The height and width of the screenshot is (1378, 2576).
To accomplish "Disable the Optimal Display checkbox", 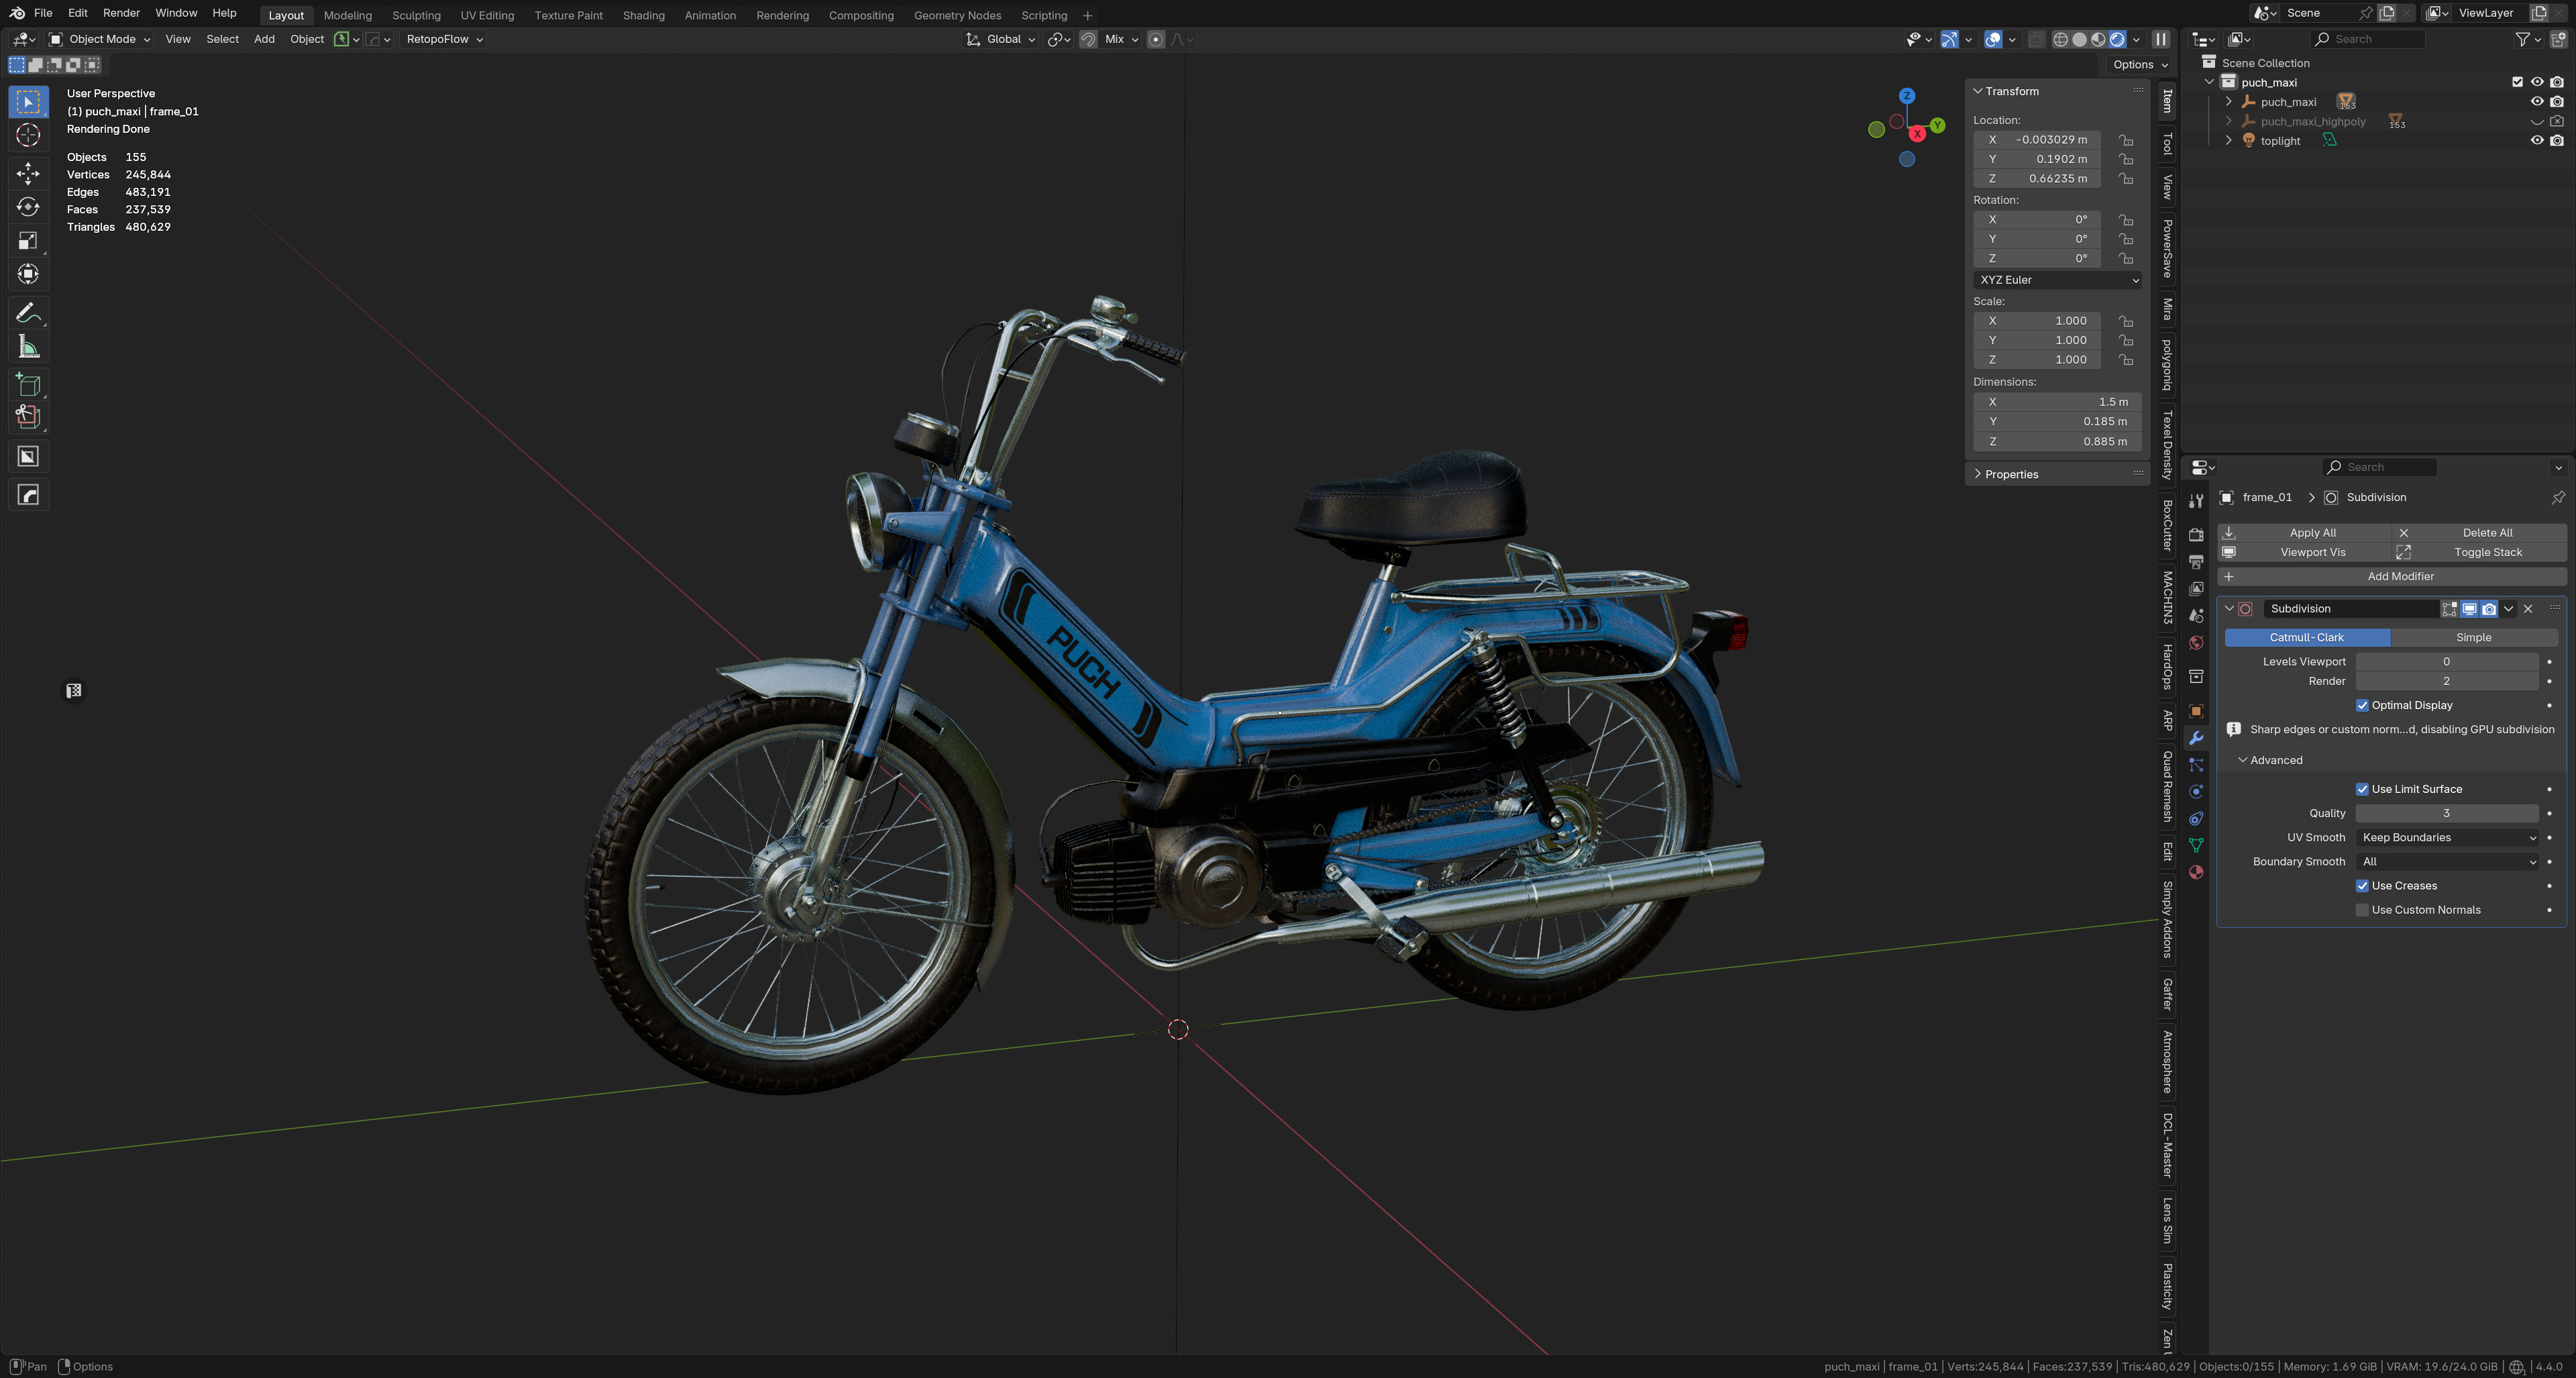I will tap(2362, 705).
